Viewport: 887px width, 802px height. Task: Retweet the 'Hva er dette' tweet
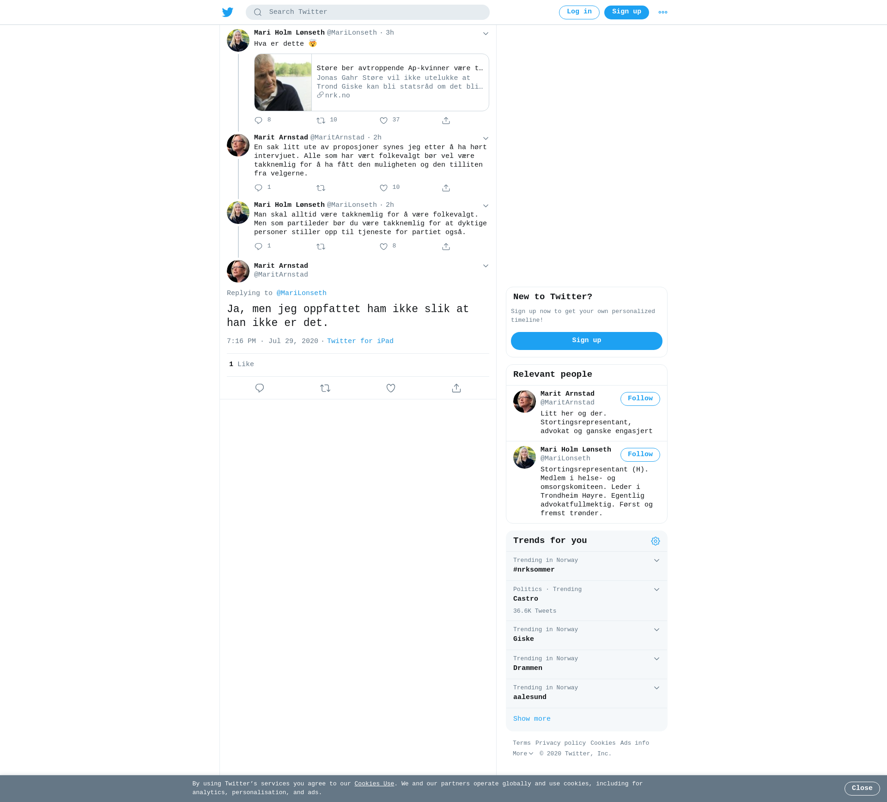coord(321,121)
